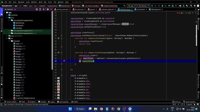200x112 pixels.
Task: Open the editor tabs overflow menu icon
Action: [x=196, y=9]
